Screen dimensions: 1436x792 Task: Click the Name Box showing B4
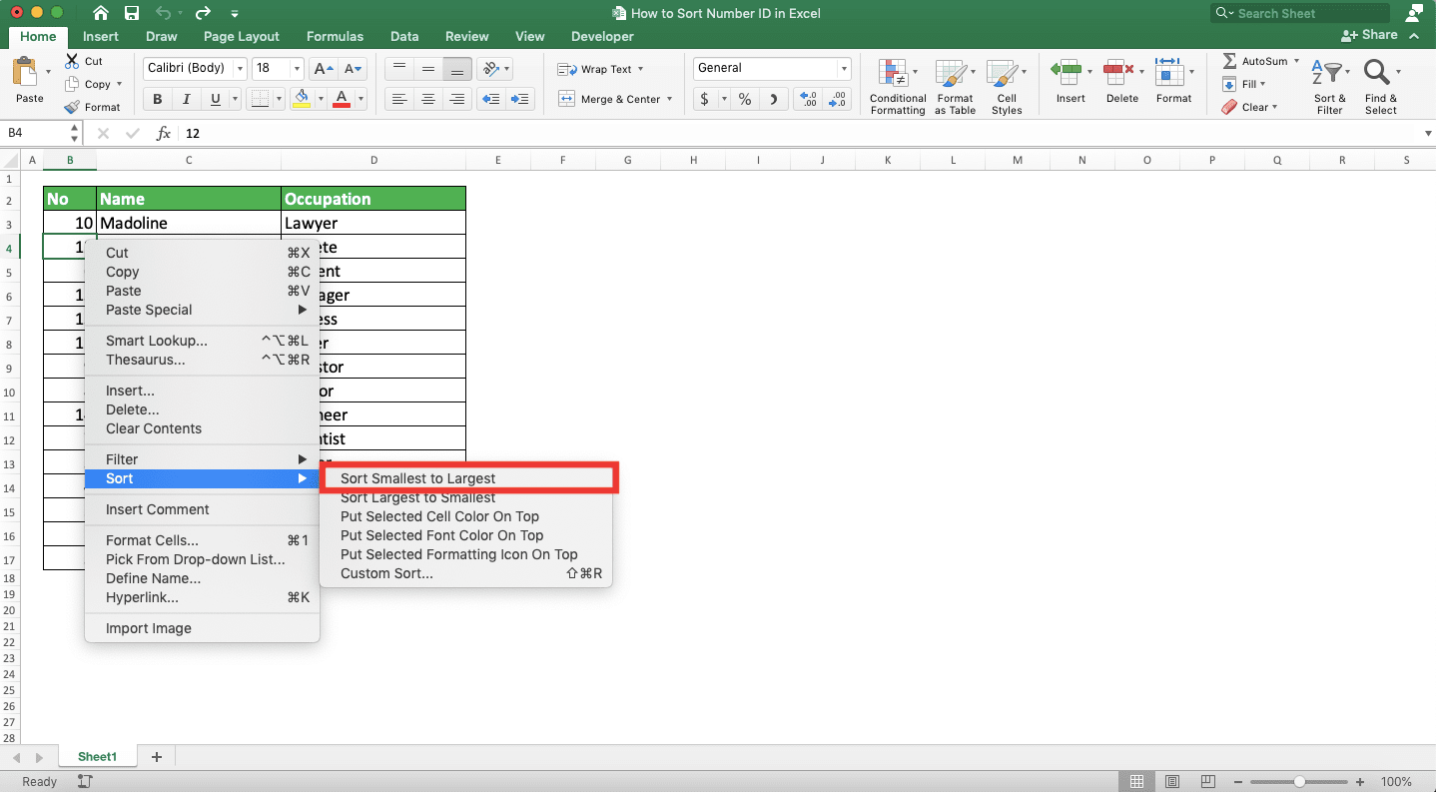[35, 133]
